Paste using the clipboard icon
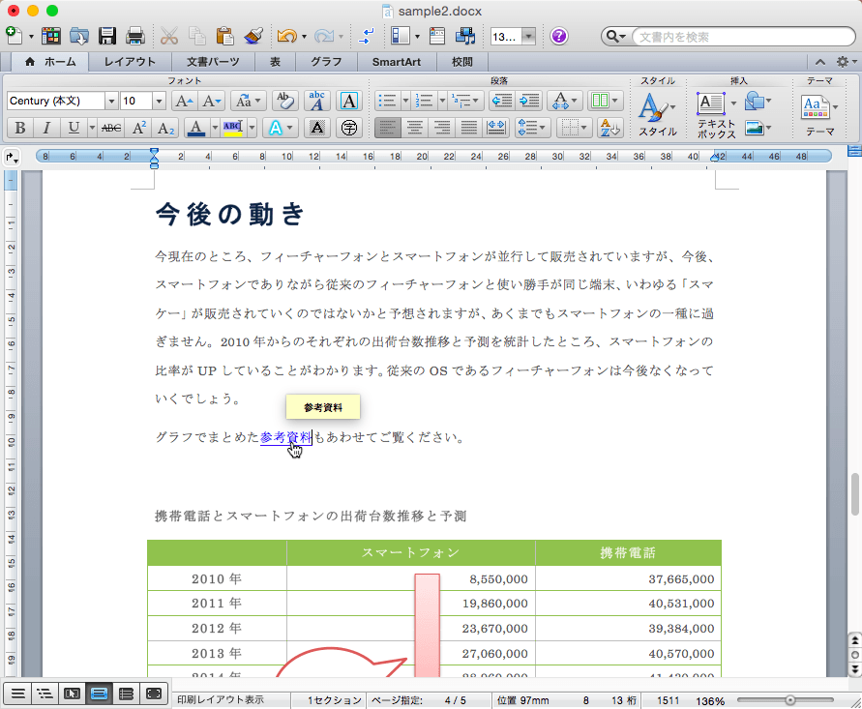Screen dimensions: 862x709 (224, 37)
